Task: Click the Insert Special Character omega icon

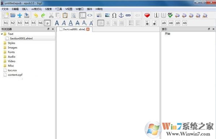Action: click(x=114, y=15)
